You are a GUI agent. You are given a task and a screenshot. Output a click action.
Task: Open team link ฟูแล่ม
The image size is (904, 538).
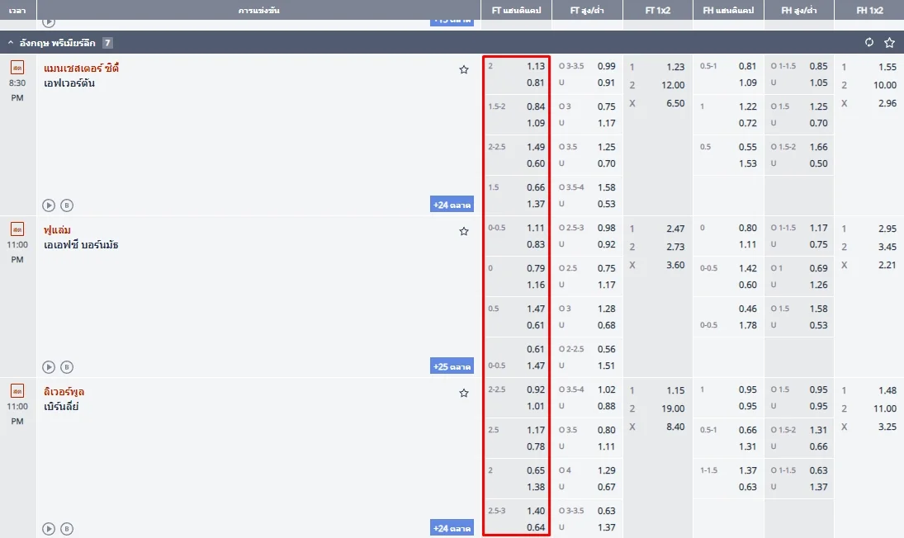pyautogui.click(x=57, y=230)
